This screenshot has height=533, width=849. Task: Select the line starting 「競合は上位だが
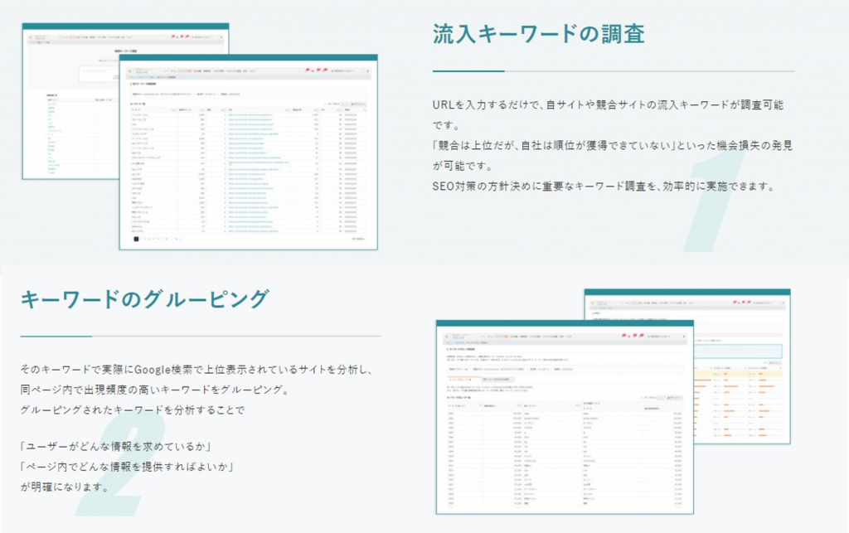click(x=613, y=146)
